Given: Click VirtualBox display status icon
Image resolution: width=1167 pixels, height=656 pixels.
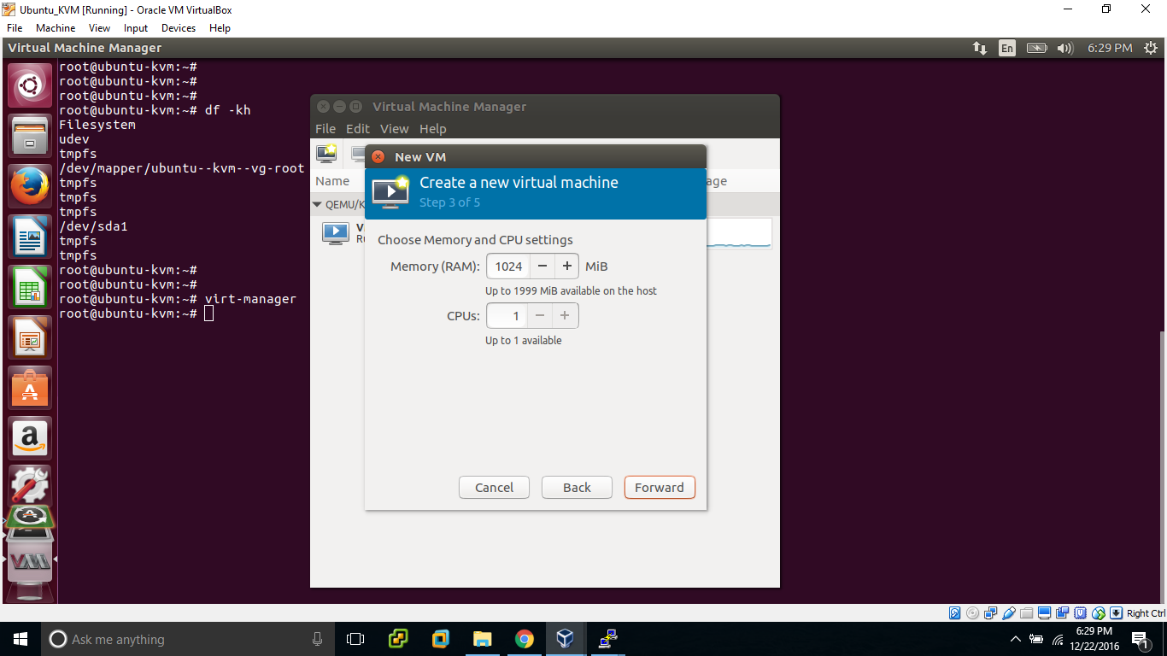Looking at the screenshot, I should tap(1044, 613).
